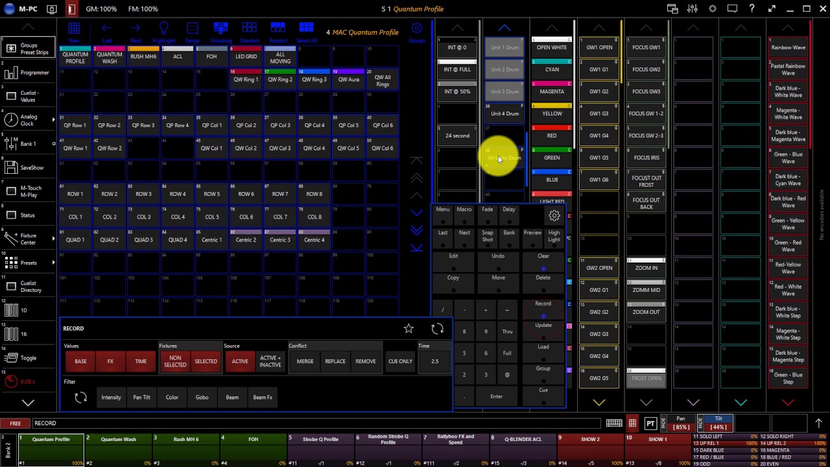830x467 pixels.
Task: Select the CYAN color preset
Action: [x=552, y=69]
